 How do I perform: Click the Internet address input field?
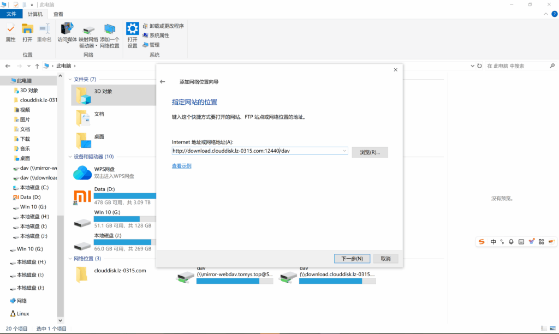click(x=255, y=151)
